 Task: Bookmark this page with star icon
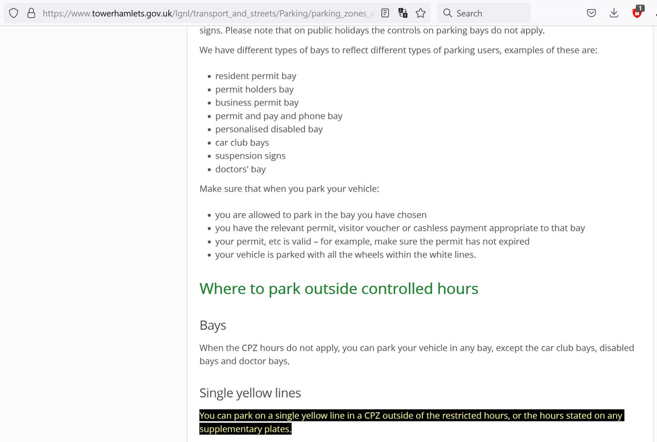(x=421, y=13)
